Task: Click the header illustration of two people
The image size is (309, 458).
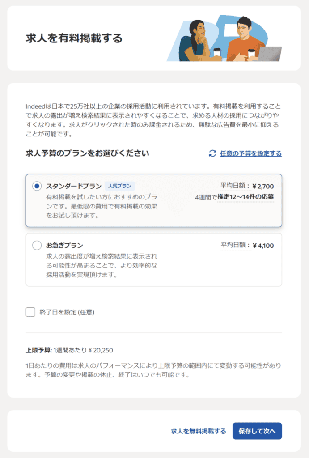Action: [x=224, y=38]
